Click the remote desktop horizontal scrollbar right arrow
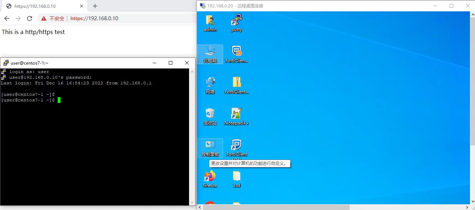The height and width of the screenshot is (210, 475). (x=468, y=207)
